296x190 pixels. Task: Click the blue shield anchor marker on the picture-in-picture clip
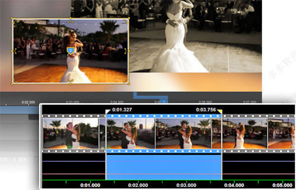pos(71,51)
